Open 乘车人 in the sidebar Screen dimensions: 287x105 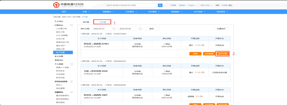click(x=59, y=85)
